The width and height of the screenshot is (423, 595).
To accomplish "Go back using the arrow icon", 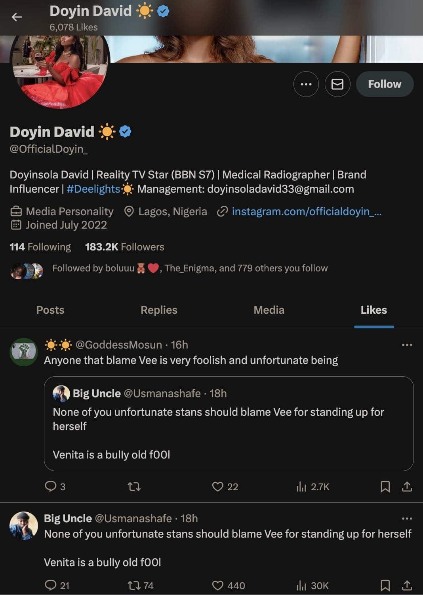I will tap(17, 17).
